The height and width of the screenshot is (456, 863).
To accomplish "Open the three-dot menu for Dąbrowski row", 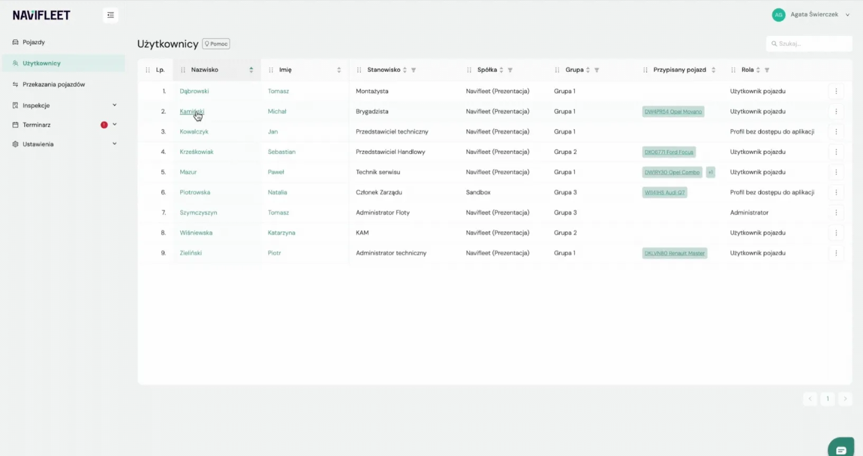I will [836, 91].
